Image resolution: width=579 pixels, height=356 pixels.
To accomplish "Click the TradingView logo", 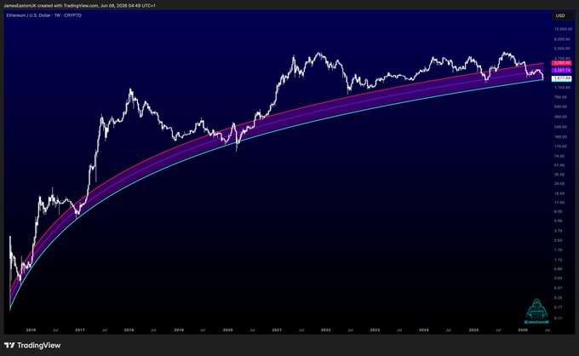I will (x=32, y=345).
